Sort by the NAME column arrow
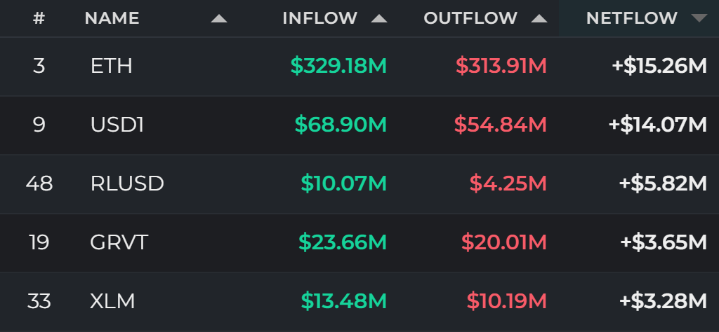This screenshot has height=332, width=719. click(x=219, y=18)
